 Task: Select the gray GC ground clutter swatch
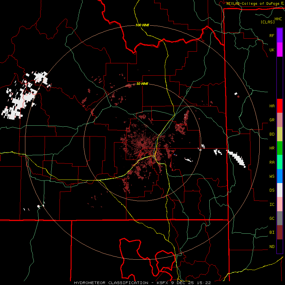tap(280, 218)
